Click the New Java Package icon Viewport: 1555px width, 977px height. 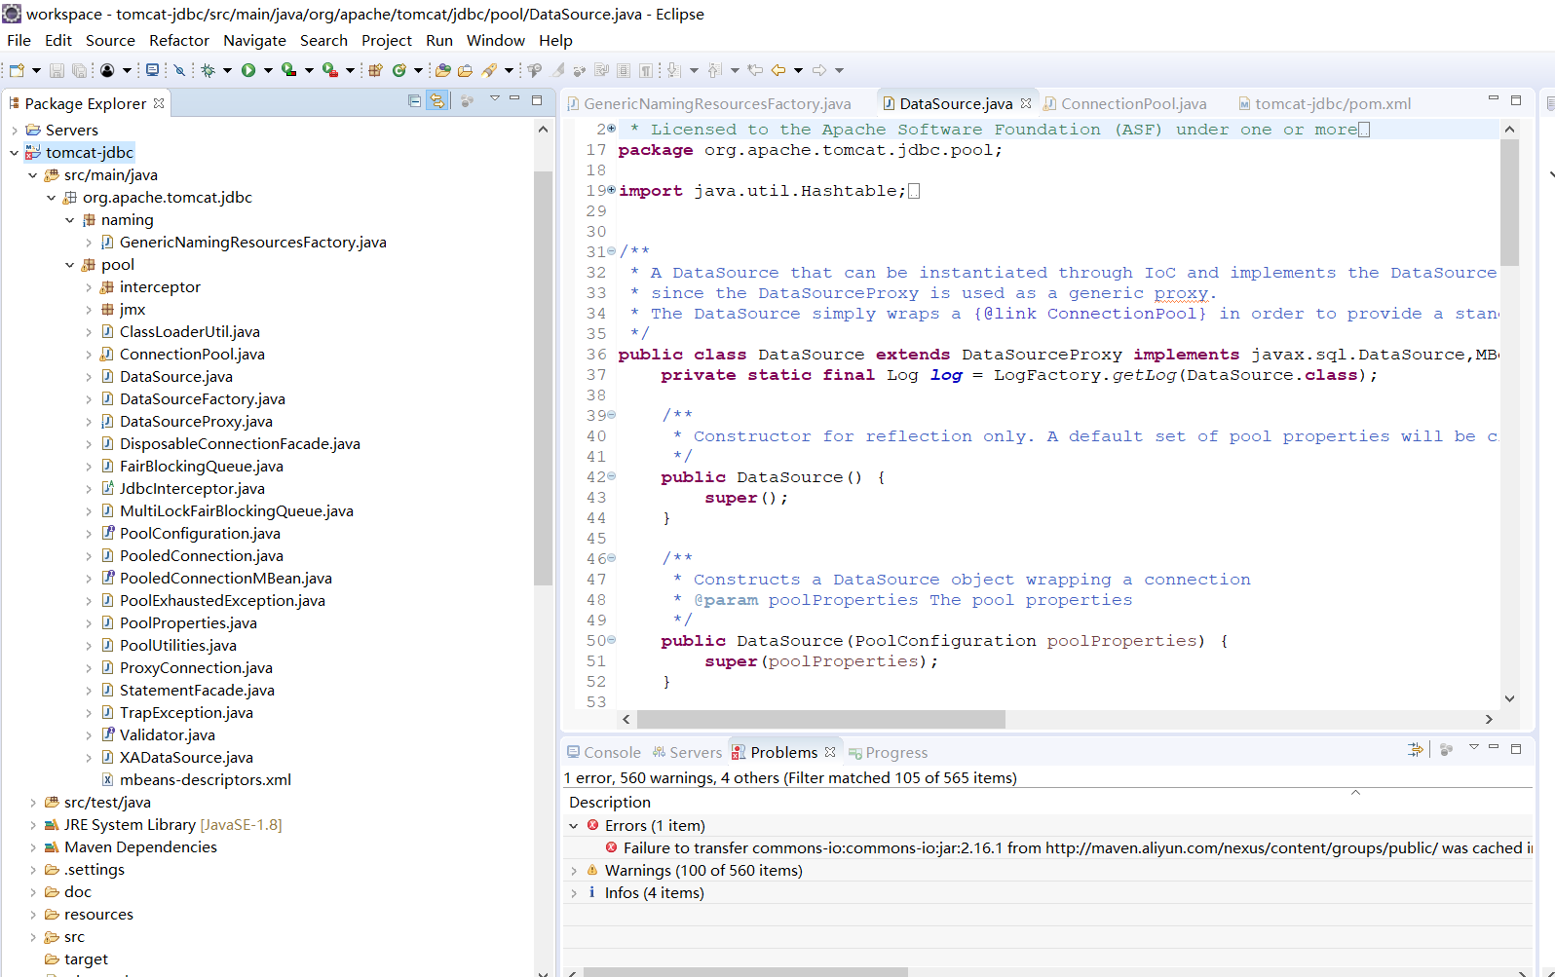coord(375,70)
